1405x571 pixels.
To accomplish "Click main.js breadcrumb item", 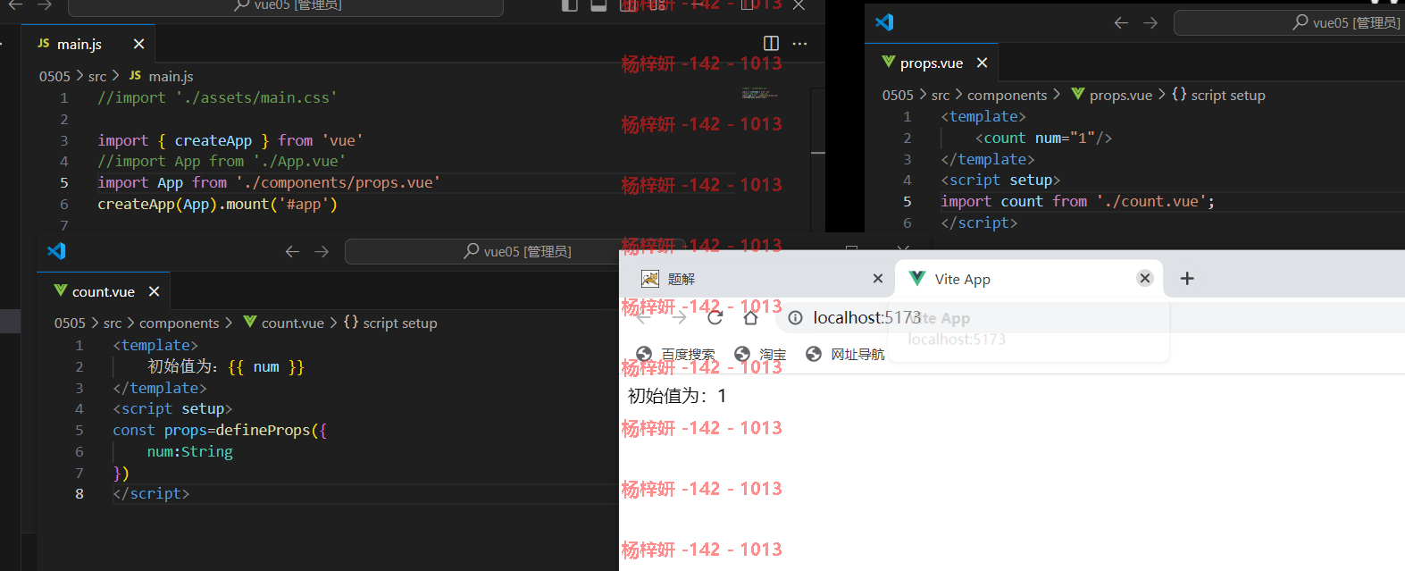I will point(162,76).
